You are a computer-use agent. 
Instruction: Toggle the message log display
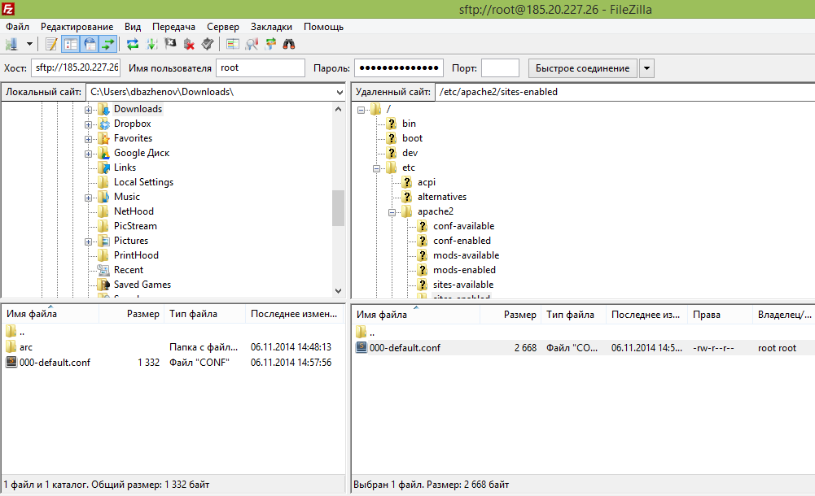click(51, 44)
